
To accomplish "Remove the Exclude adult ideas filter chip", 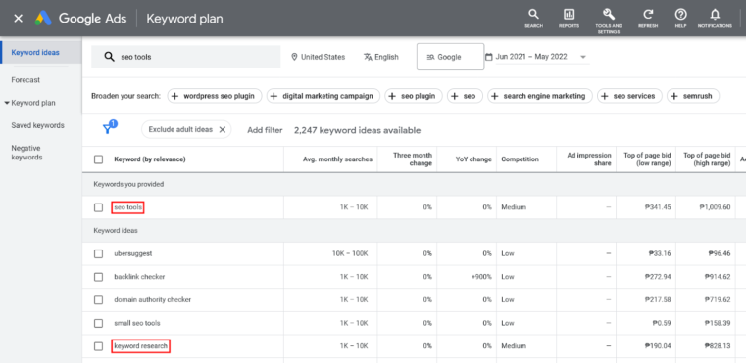I will [222, 129].
